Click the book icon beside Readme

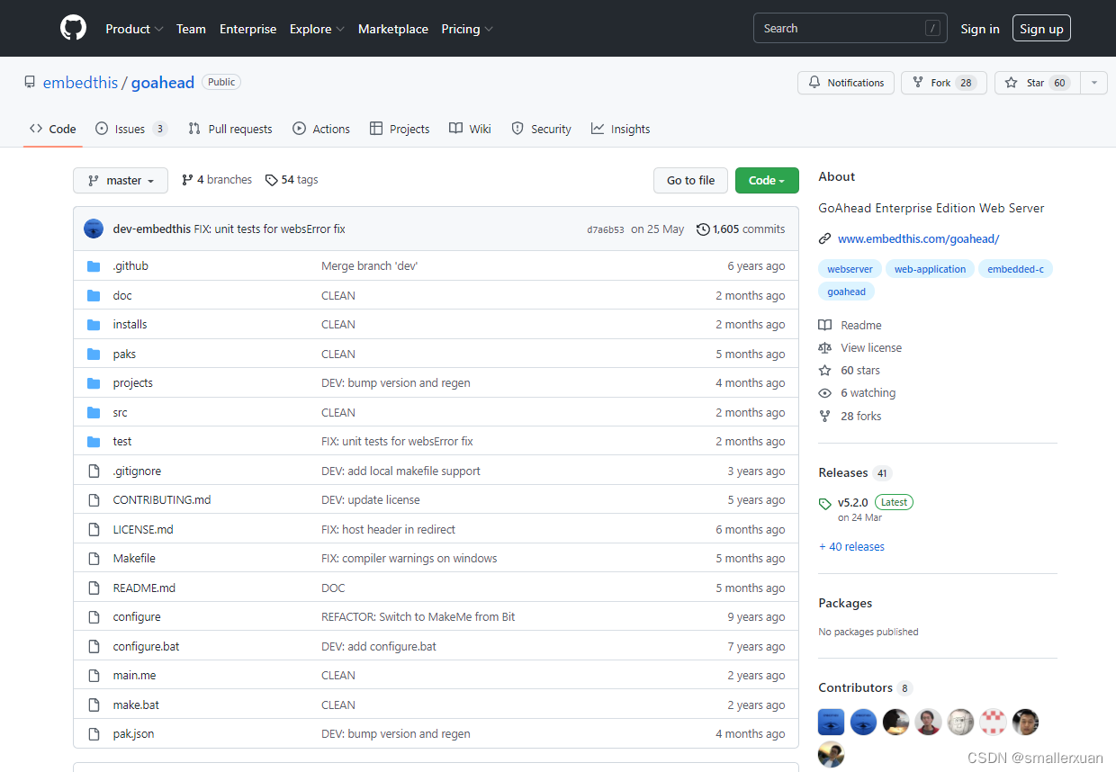pos(825,326)
